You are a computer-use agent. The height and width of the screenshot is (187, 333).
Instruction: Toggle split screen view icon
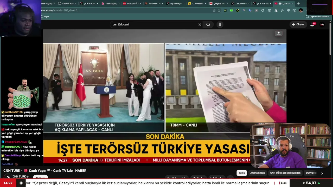[270, 10]
